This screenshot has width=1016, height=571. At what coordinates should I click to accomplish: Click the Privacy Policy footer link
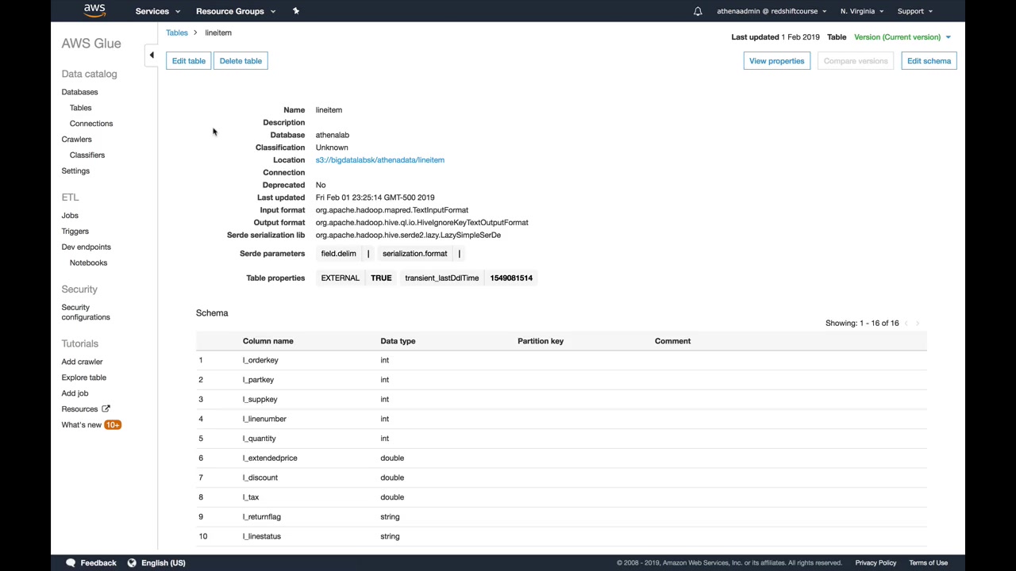(876, 563)
